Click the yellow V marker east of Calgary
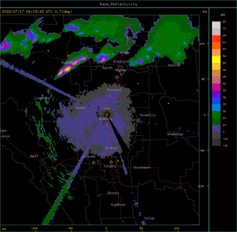 pyautogui.click(x=118, y=161)
